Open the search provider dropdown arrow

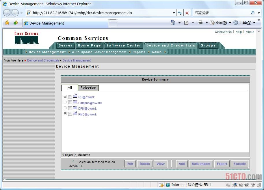pos(259,13)
